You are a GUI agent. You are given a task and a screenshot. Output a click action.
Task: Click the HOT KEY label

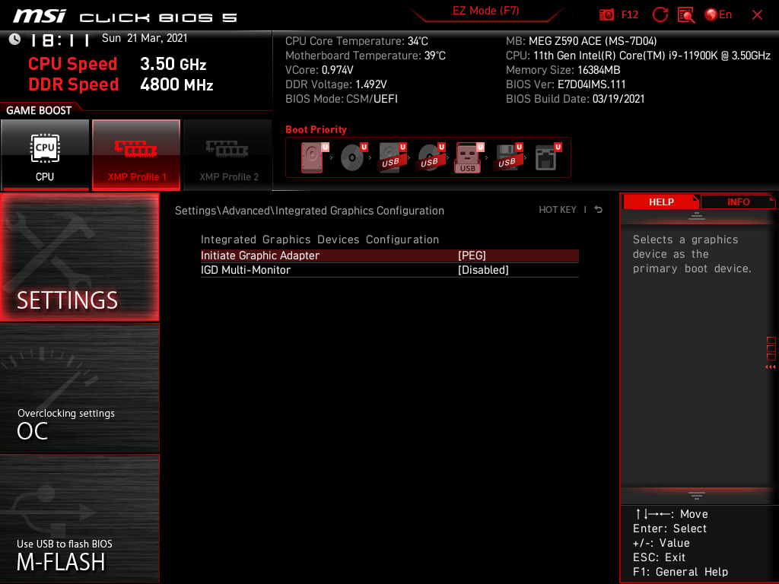tap(558, 210)
